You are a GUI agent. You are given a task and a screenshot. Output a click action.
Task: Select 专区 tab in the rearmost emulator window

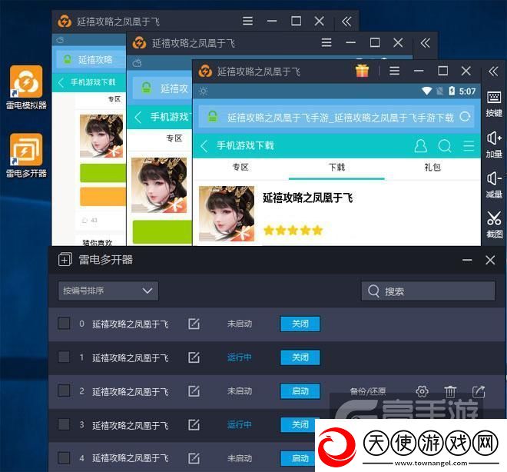click(x=114, y=99)
